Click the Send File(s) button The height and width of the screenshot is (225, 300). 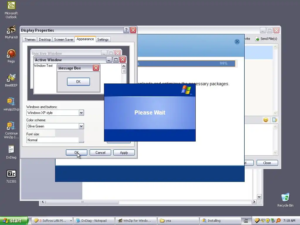click(266, 39)
